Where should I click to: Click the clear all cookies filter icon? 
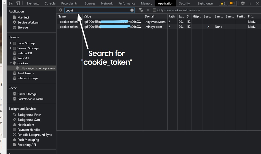click(x=141, y=10)
